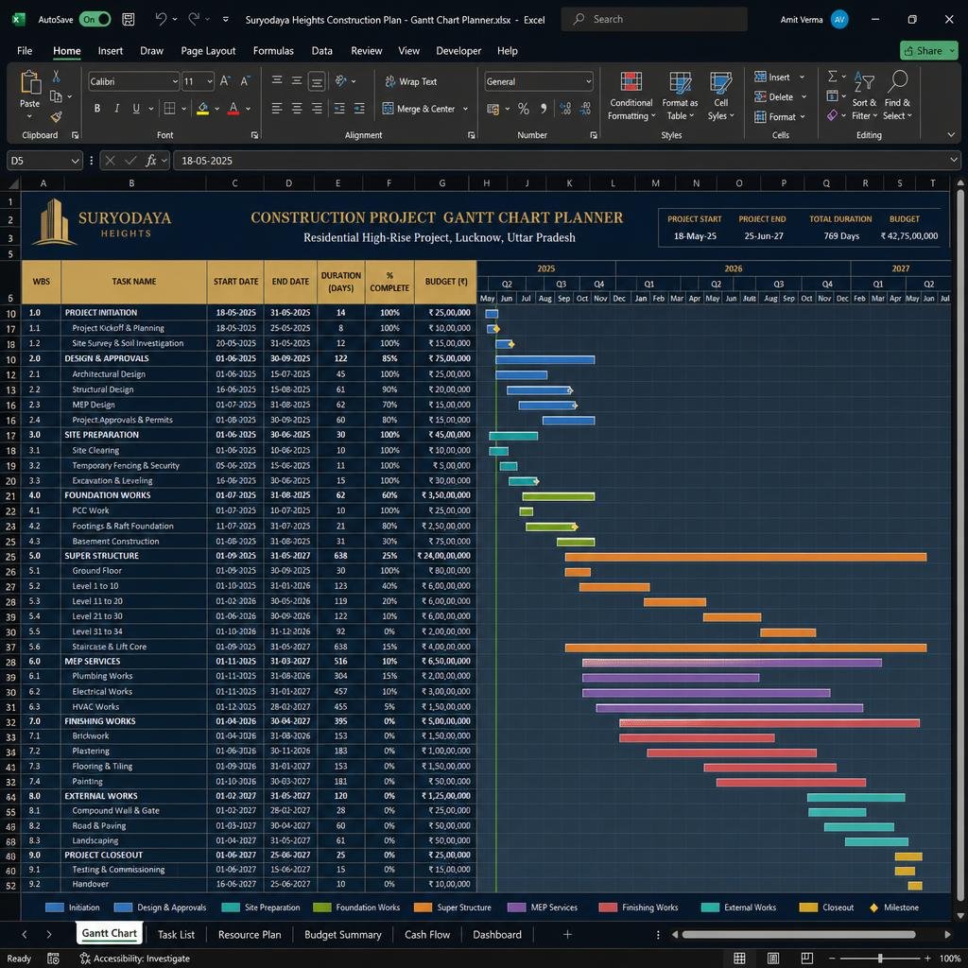Click the Redo arrow icon
The height and width of the screenshot is (968, 968).
193,19
